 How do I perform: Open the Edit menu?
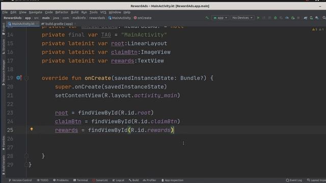coord(13,12)
